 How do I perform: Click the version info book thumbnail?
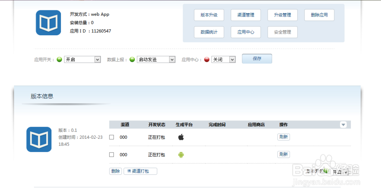coord(39,140)
